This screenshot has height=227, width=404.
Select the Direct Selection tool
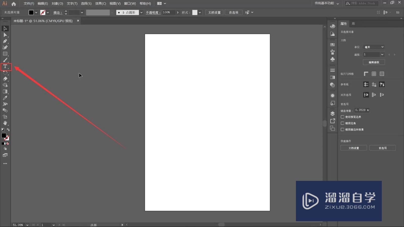(x=5, y=35)
